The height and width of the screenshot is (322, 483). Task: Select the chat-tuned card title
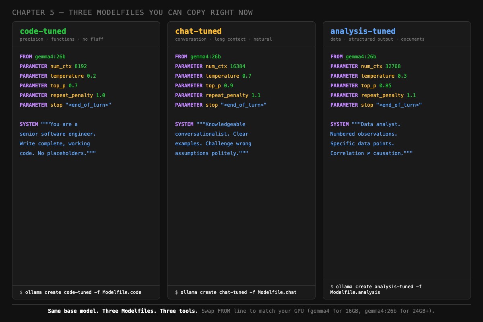(198, 31)
